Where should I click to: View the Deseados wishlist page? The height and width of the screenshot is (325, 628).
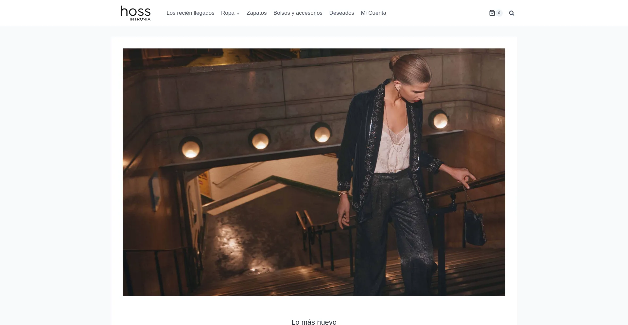coord(341,13)
